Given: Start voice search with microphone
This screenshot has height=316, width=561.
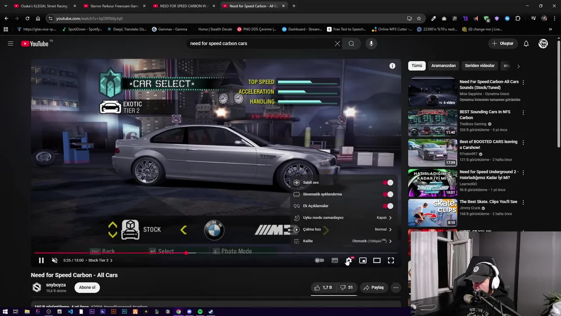Looking at the screenshot, I should pos(371,43).
